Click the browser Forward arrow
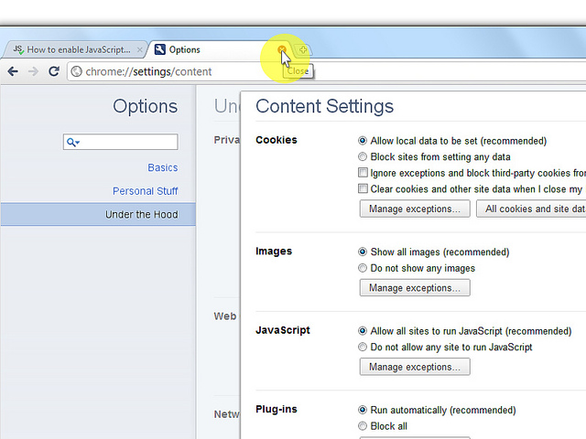The width and height of the screenshot is (586, 439). (33, 71)
